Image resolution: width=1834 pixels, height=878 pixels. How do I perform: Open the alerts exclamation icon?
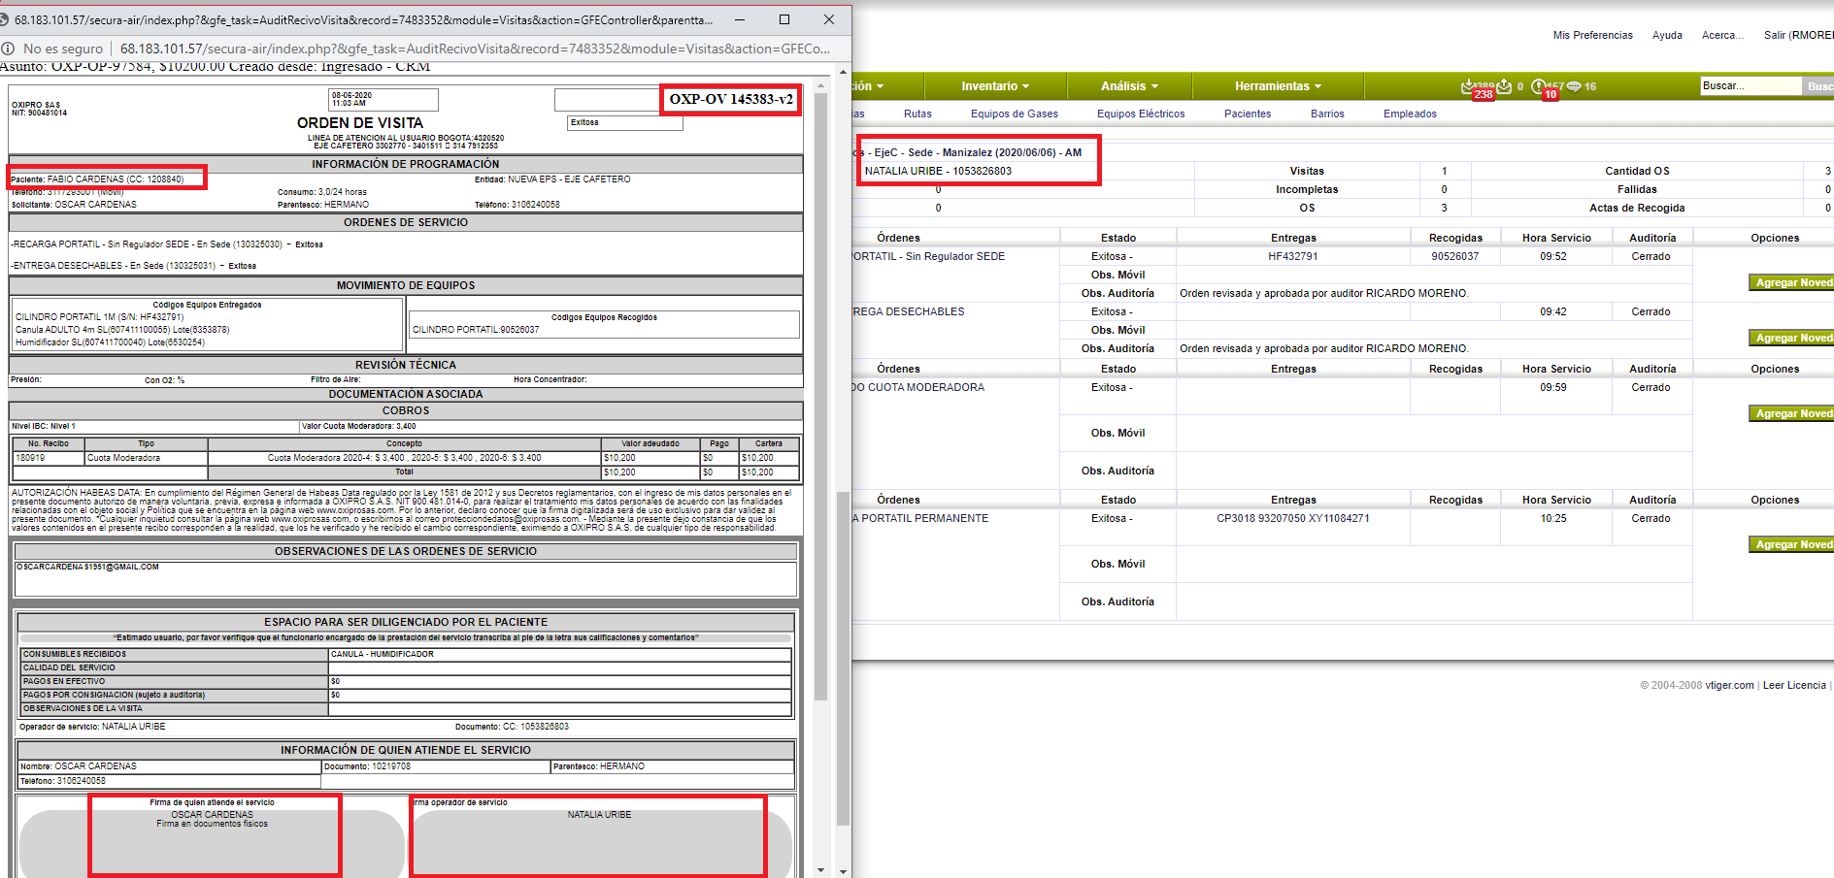(1538, 85)
